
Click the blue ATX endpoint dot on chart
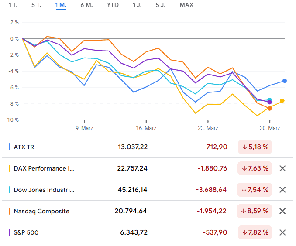285,81
